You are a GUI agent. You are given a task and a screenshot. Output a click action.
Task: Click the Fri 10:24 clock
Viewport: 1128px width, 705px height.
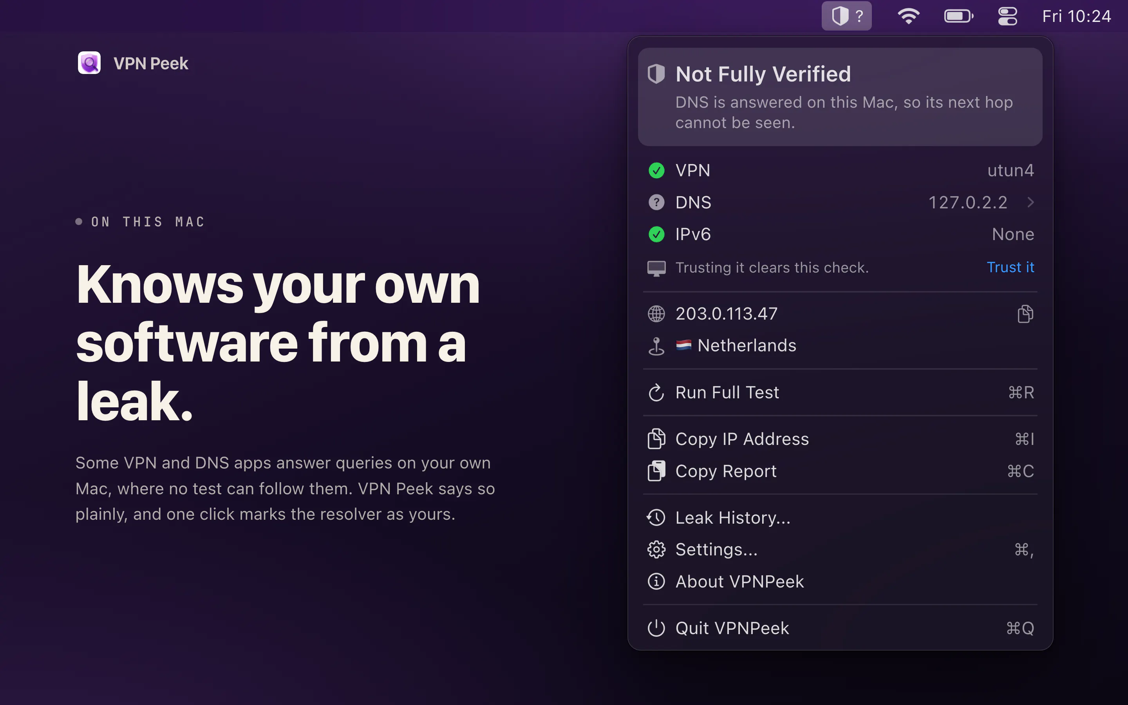pyautogui.click(x=1076, y=16)
